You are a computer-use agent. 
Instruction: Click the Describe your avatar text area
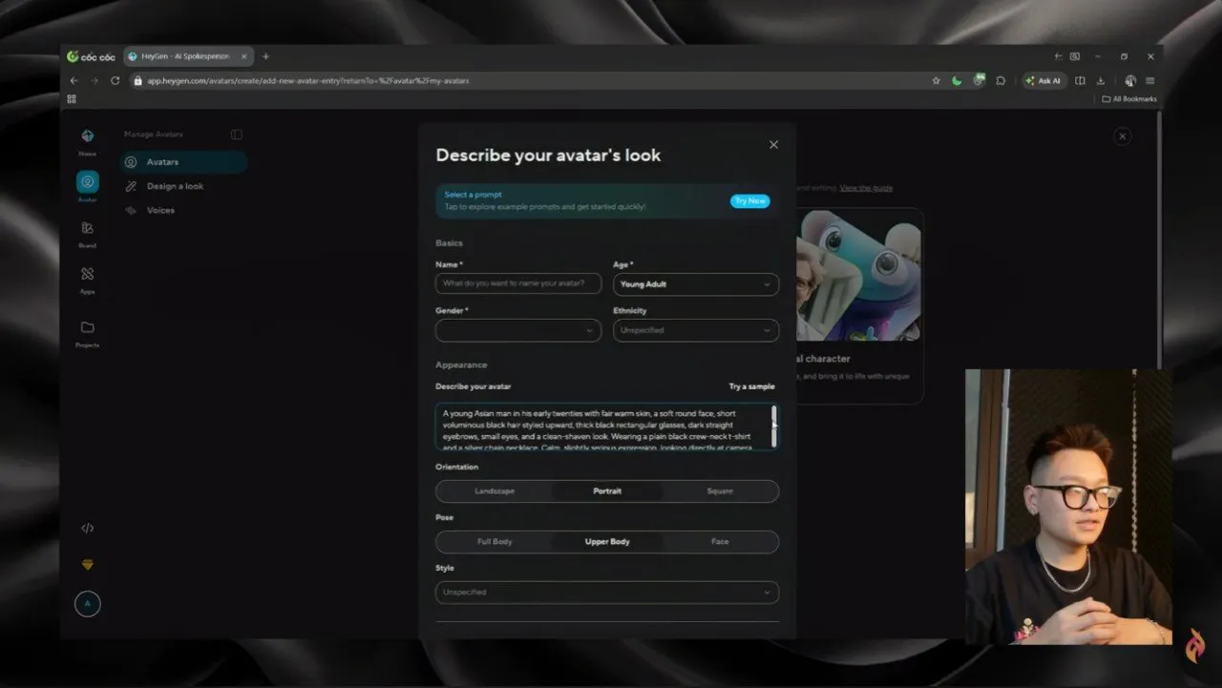tap(607, 427)
